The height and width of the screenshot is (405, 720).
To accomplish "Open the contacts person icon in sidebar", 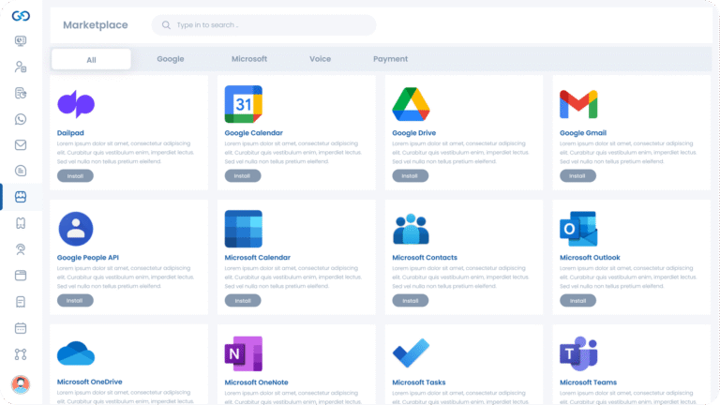I will coord(21,67).
